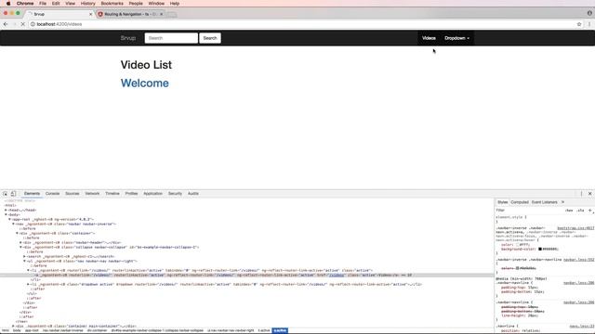This screenshot has width=595, height=334.
Task: Expand the search element node
Action: pyautogui.click(x=25, y=256)
